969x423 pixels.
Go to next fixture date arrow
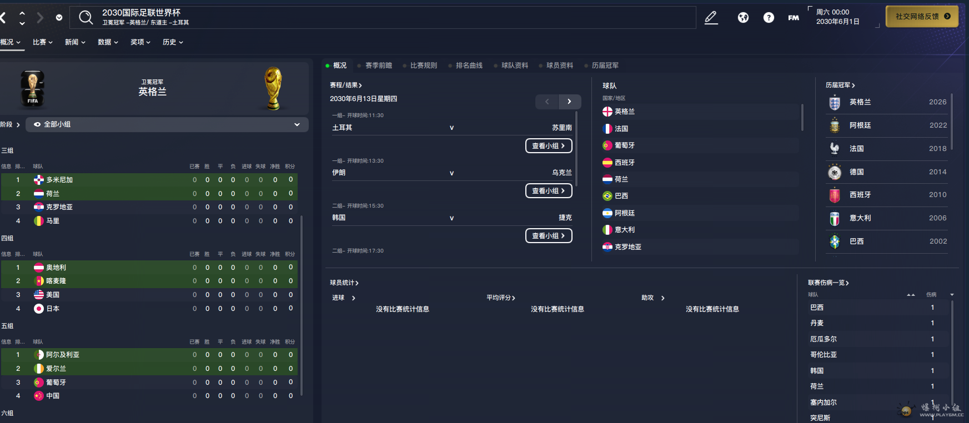pos(569,102)
